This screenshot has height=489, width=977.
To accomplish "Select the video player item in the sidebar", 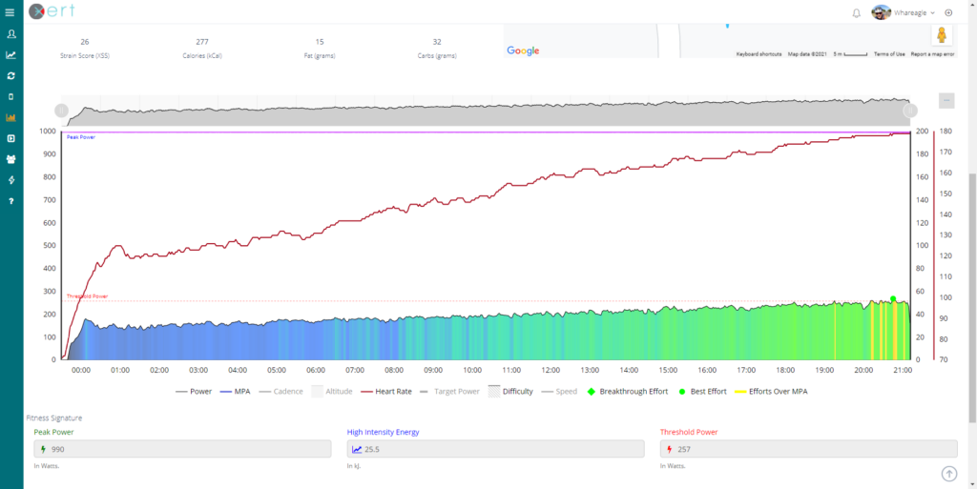I will [10, 138].
